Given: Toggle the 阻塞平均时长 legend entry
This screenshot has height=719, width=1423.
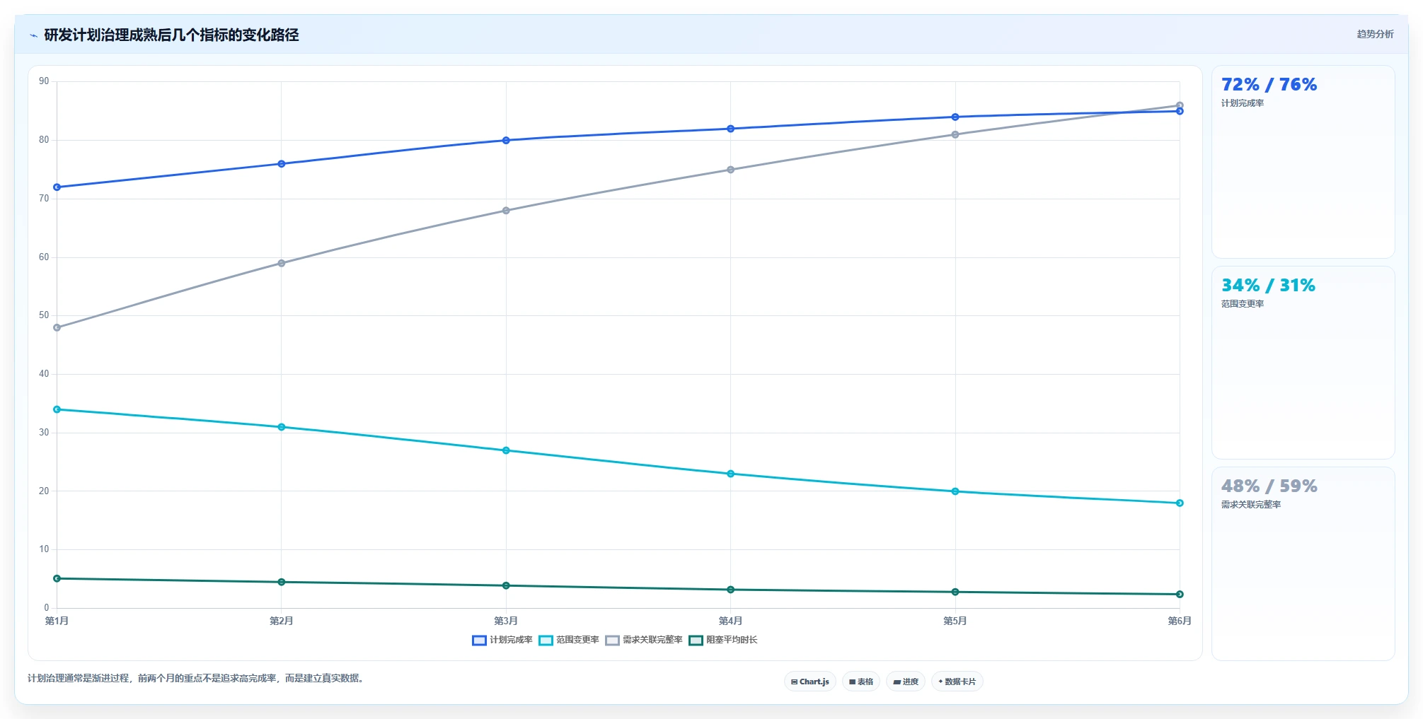Looking at the screenshot, I should (723, 641).
